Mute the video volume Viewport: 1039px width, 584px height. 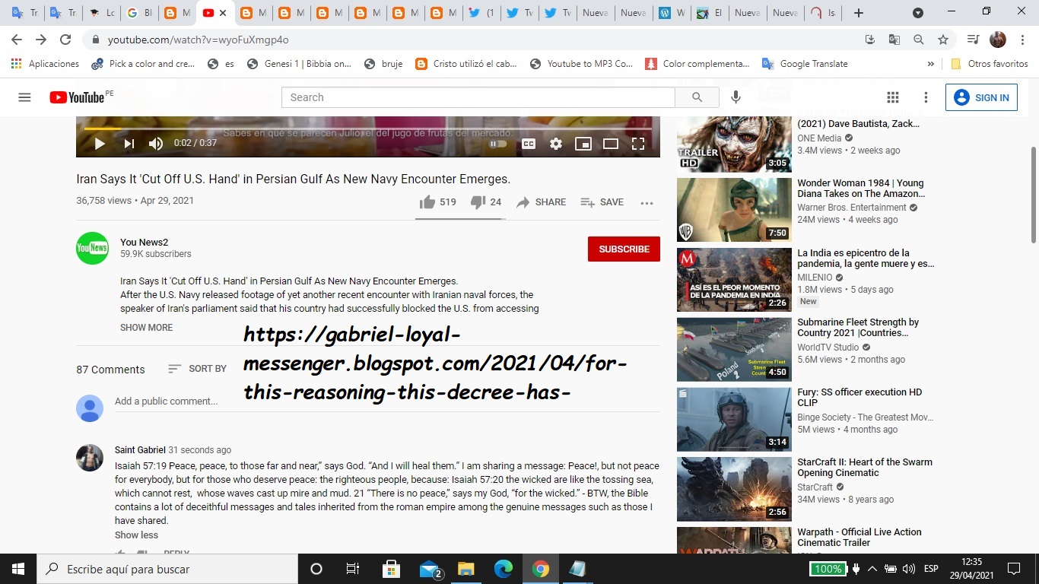[x=156, y=144]
